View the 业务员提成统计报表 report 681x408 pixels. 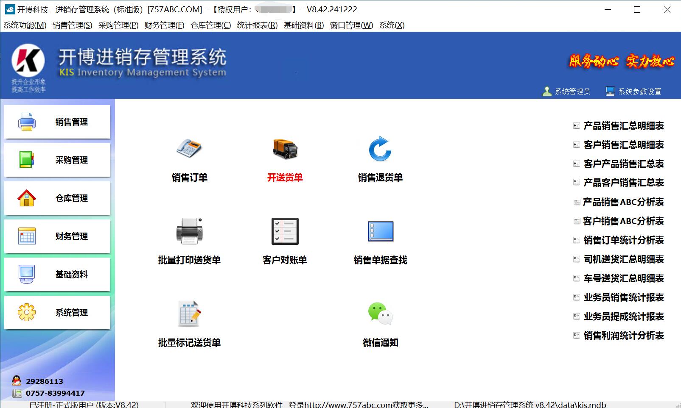(x=624, y=316)
